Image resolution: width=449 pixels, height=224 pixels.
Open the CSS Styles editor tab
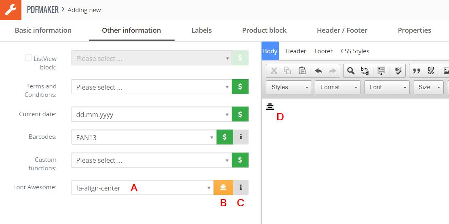click(x=355, y=51)
